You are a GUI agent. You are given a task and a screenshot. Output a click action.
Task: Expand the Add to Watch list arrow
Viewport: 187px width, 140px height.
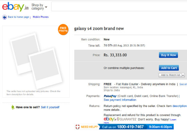183,75
